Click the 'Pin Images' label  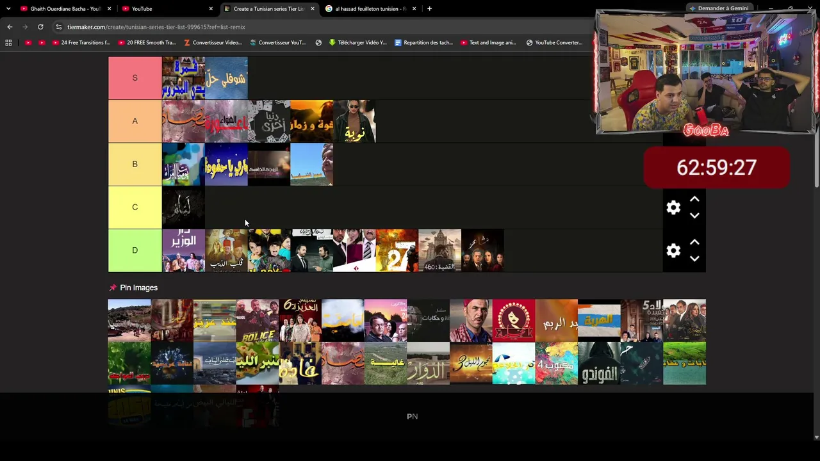coord(139,288)
